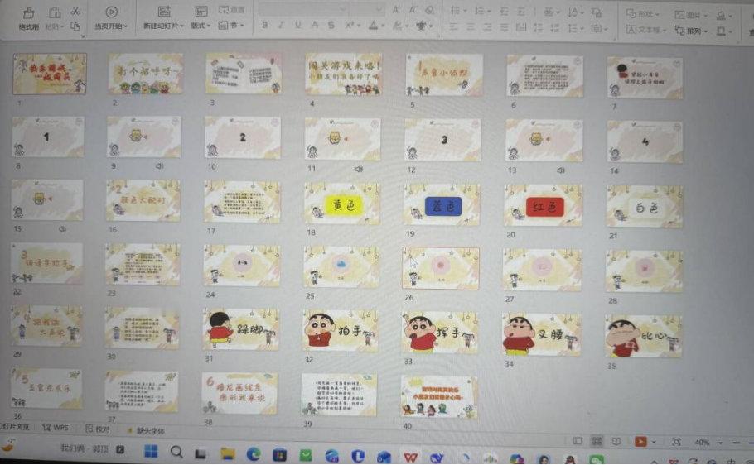Click the proofing (校对) status bar button

click(98, 429)
